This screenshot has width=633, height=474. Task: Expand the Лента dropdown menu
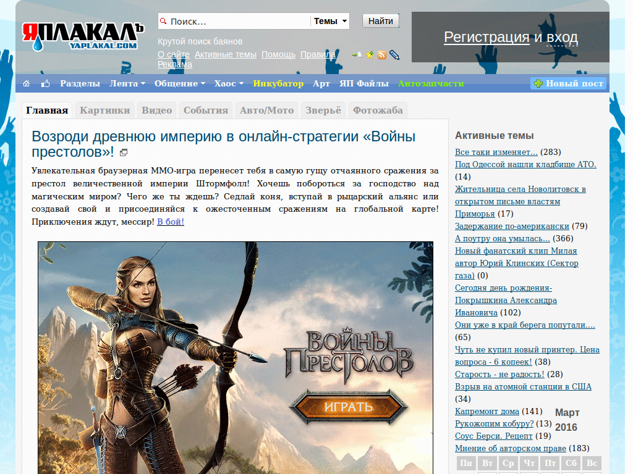[127, 83]
